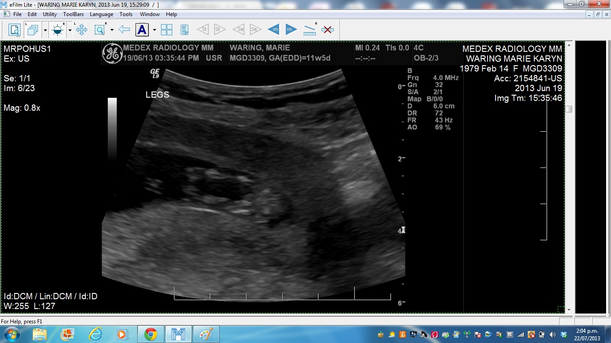Toggle the Window/Level brightness tool

[57, 30]
